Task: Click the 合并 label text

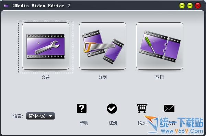Action: pyautogui.click(x=46, y=77)
